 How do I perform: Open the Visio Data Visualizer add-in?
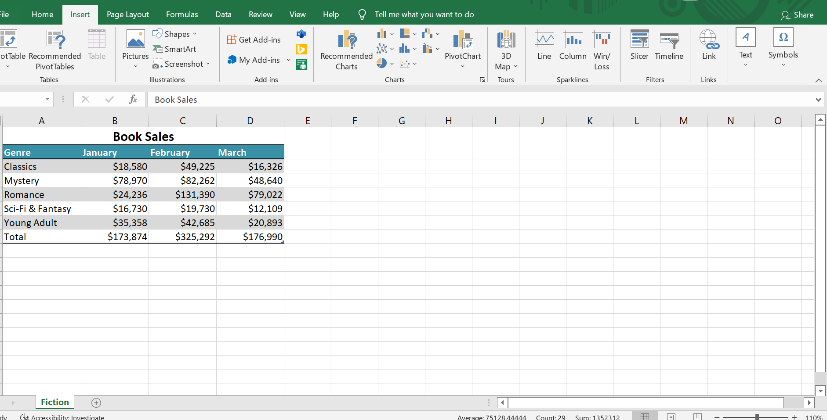click(301, 34)
